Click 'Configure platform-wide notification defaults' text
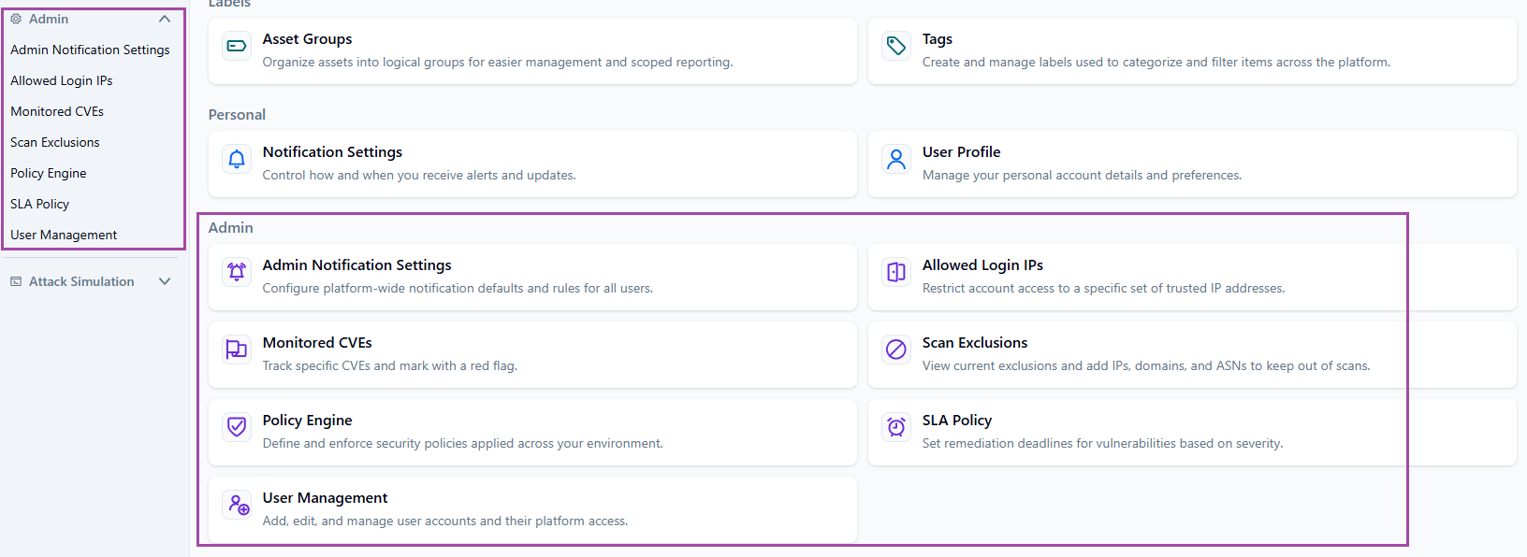The height and width of the screenshot is (557, 1527). pyautogui.click(x=458, y=289)
